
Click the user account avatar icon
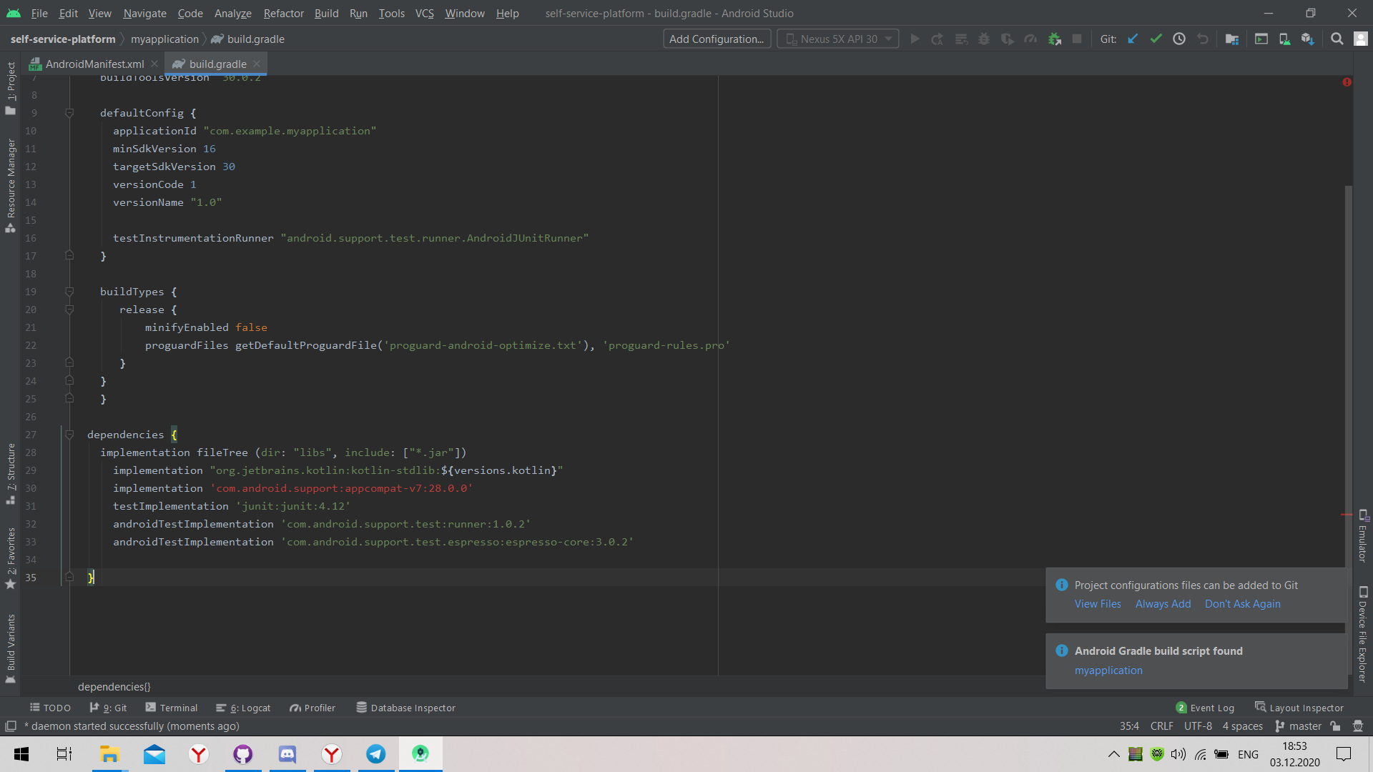(1361, 39)
